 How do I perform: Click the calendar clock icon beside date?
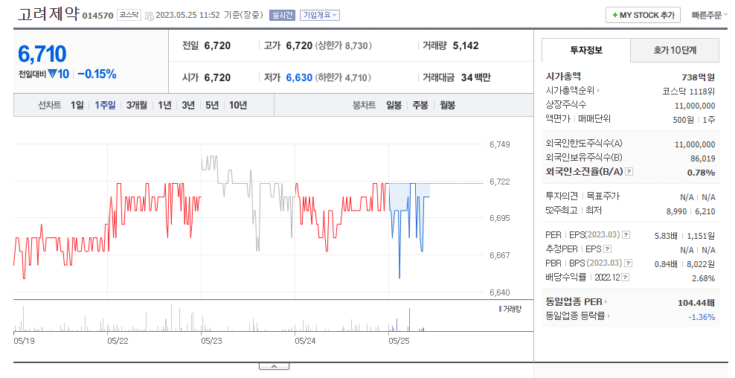tap(149, 16)
